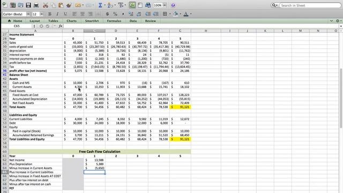
Task: Open the ribbon gear settings menu
Action: coord(338,21)
